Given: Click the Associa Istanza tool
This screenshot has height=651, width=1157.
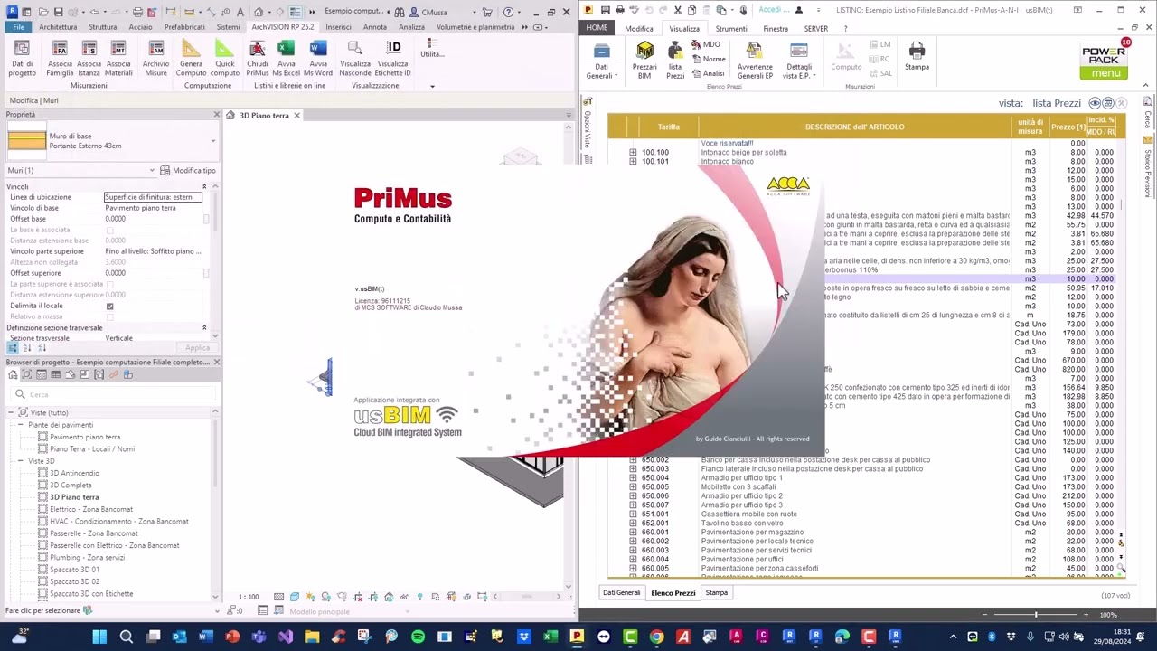Looking at the screenshot, I should (x=89, y=58).
